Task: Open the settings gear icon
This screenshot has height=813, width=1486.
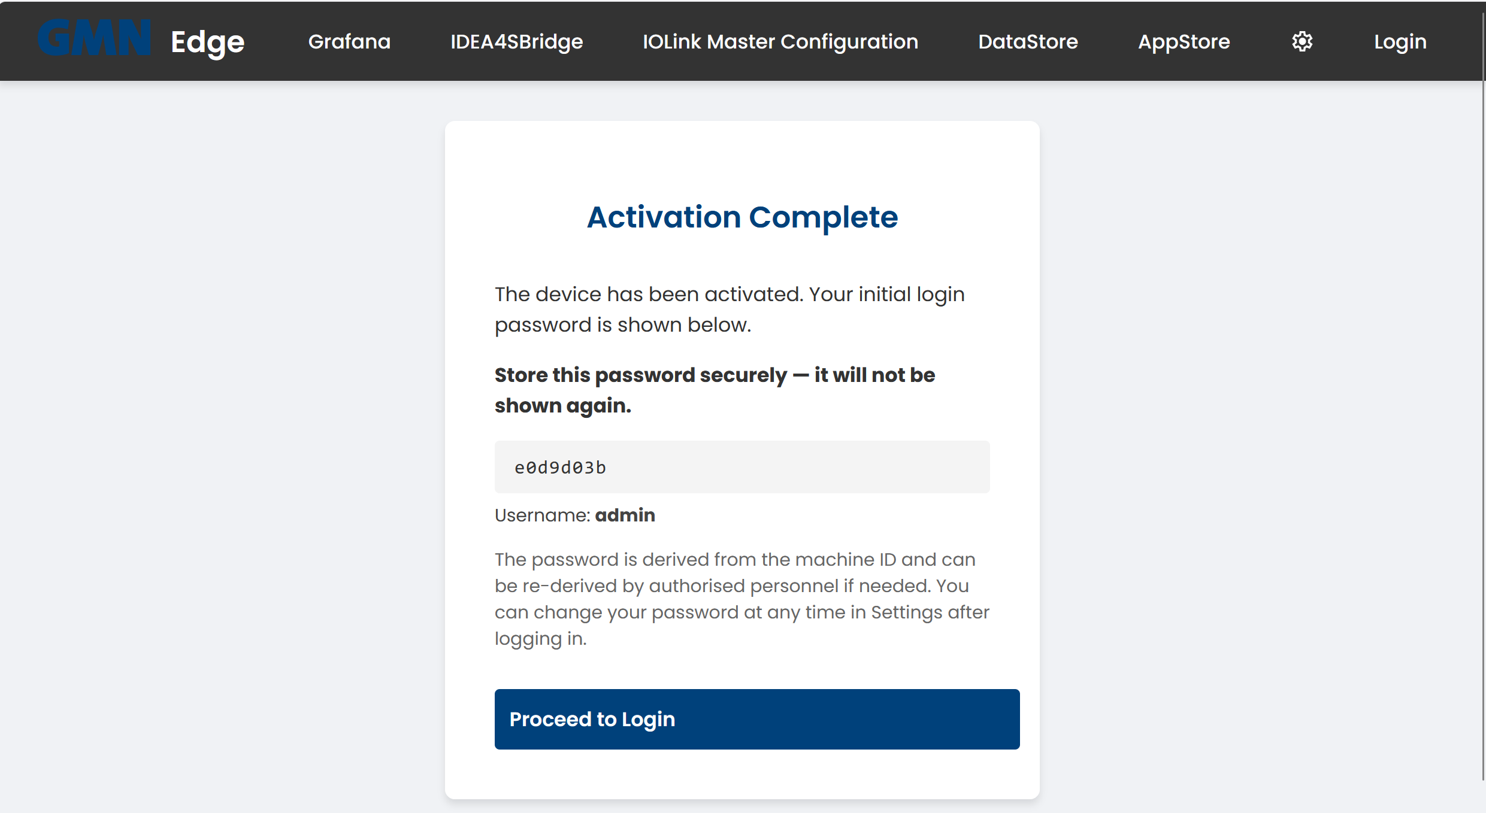Action: [x=1302, y=41]
